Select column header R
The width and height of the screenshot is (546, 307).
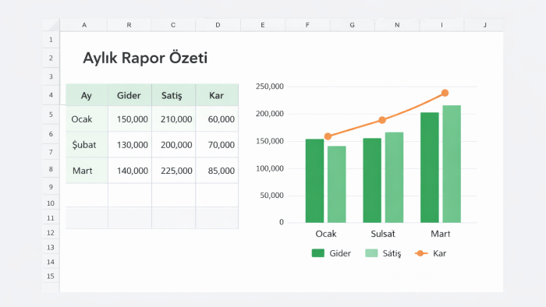[129, 25]
